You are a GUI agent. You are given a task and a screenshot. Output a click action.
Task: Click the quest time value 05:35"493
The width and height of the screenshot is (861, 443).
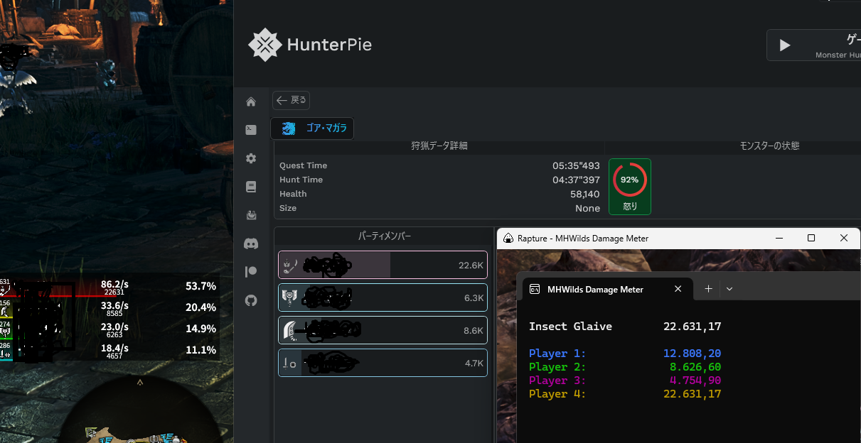(577, 165)
